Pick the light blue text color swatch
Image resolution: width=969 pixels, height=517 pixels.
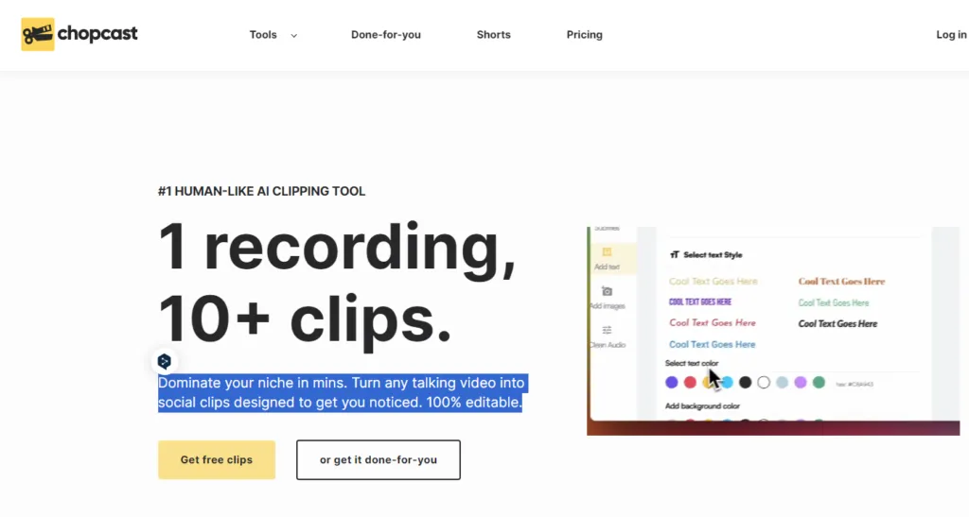pos(728,383)
